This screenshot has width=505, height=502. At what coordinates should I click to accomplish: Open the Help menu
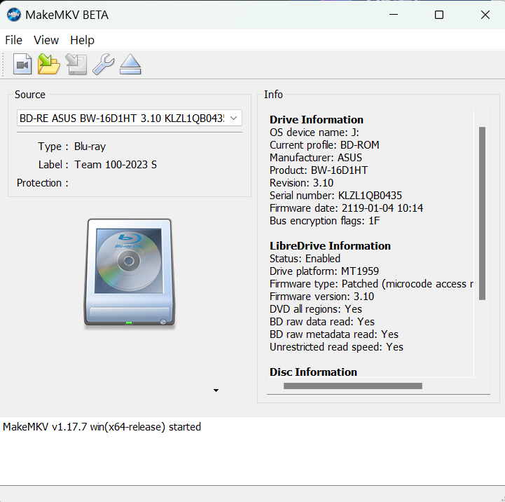(x=82, y=40)
